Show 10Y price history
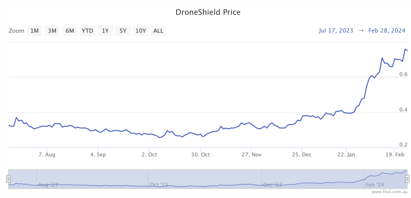This screenshot has width=411, height=198. click(x=141, y=31)
